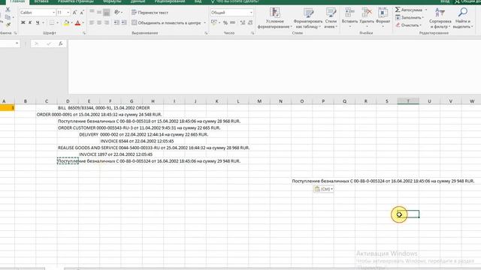Select middle vertical alignment
The image size is (481, 270).
[x=99, y=12]
